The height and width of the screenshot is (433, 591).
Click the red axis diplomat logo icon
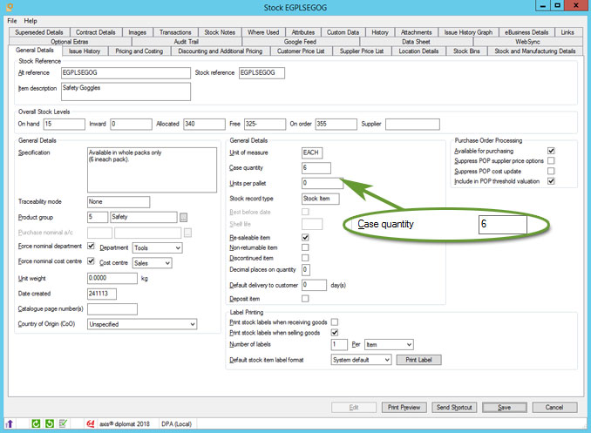point(88,424)
